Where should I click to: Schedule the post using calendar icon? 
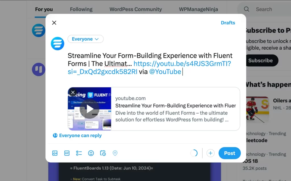pyautogui.click(x=103, y=153)
